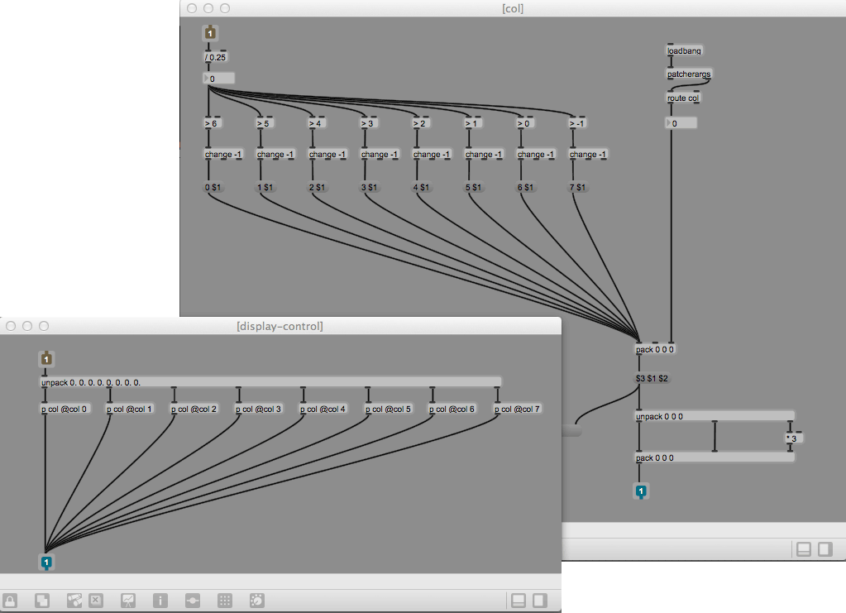The image size is (846, 613).
Task: Open new patcher view icon in display-control toolbar
Action: click(42, 601)
